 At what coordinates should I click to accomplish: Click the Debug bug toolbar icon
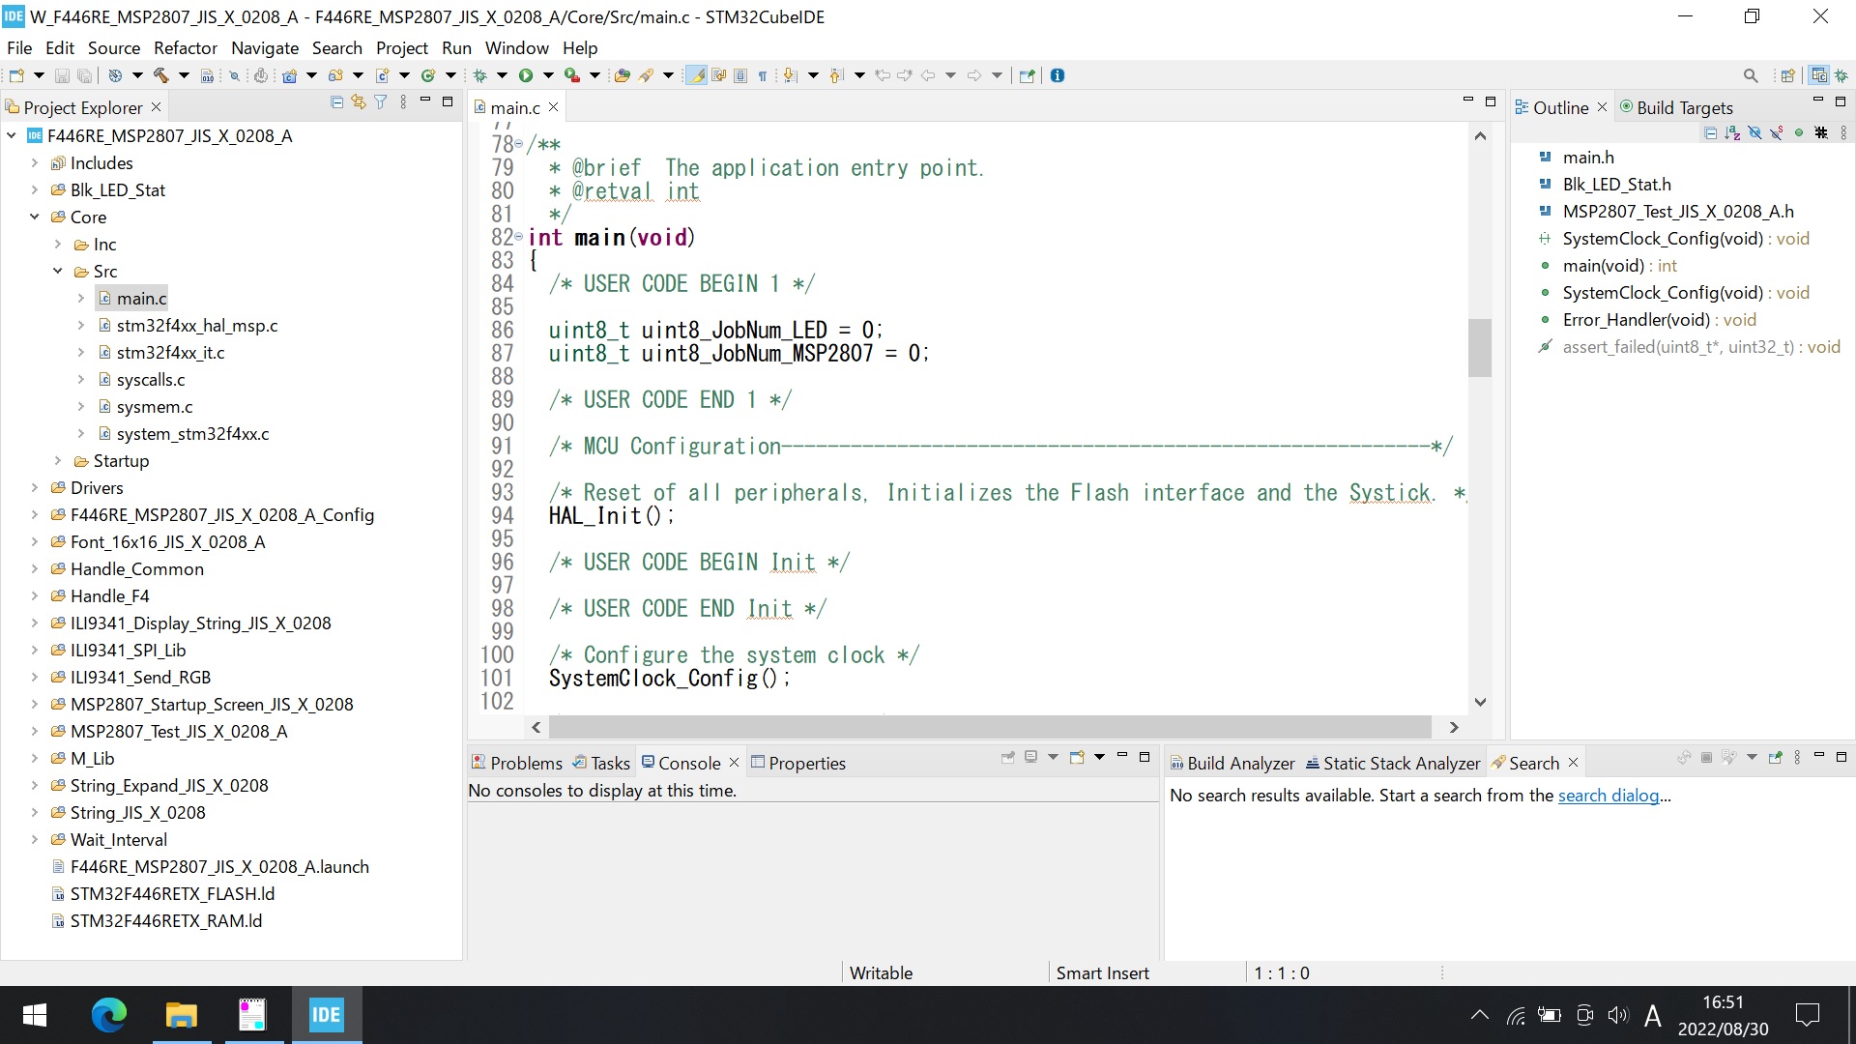point(479,75)
